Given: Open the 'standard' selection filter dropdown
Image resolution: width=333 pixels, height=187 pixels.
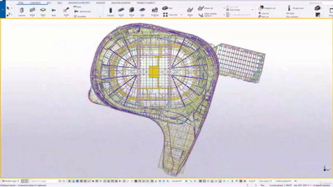Looking at the screenshot, I should [x=177, y=181].
